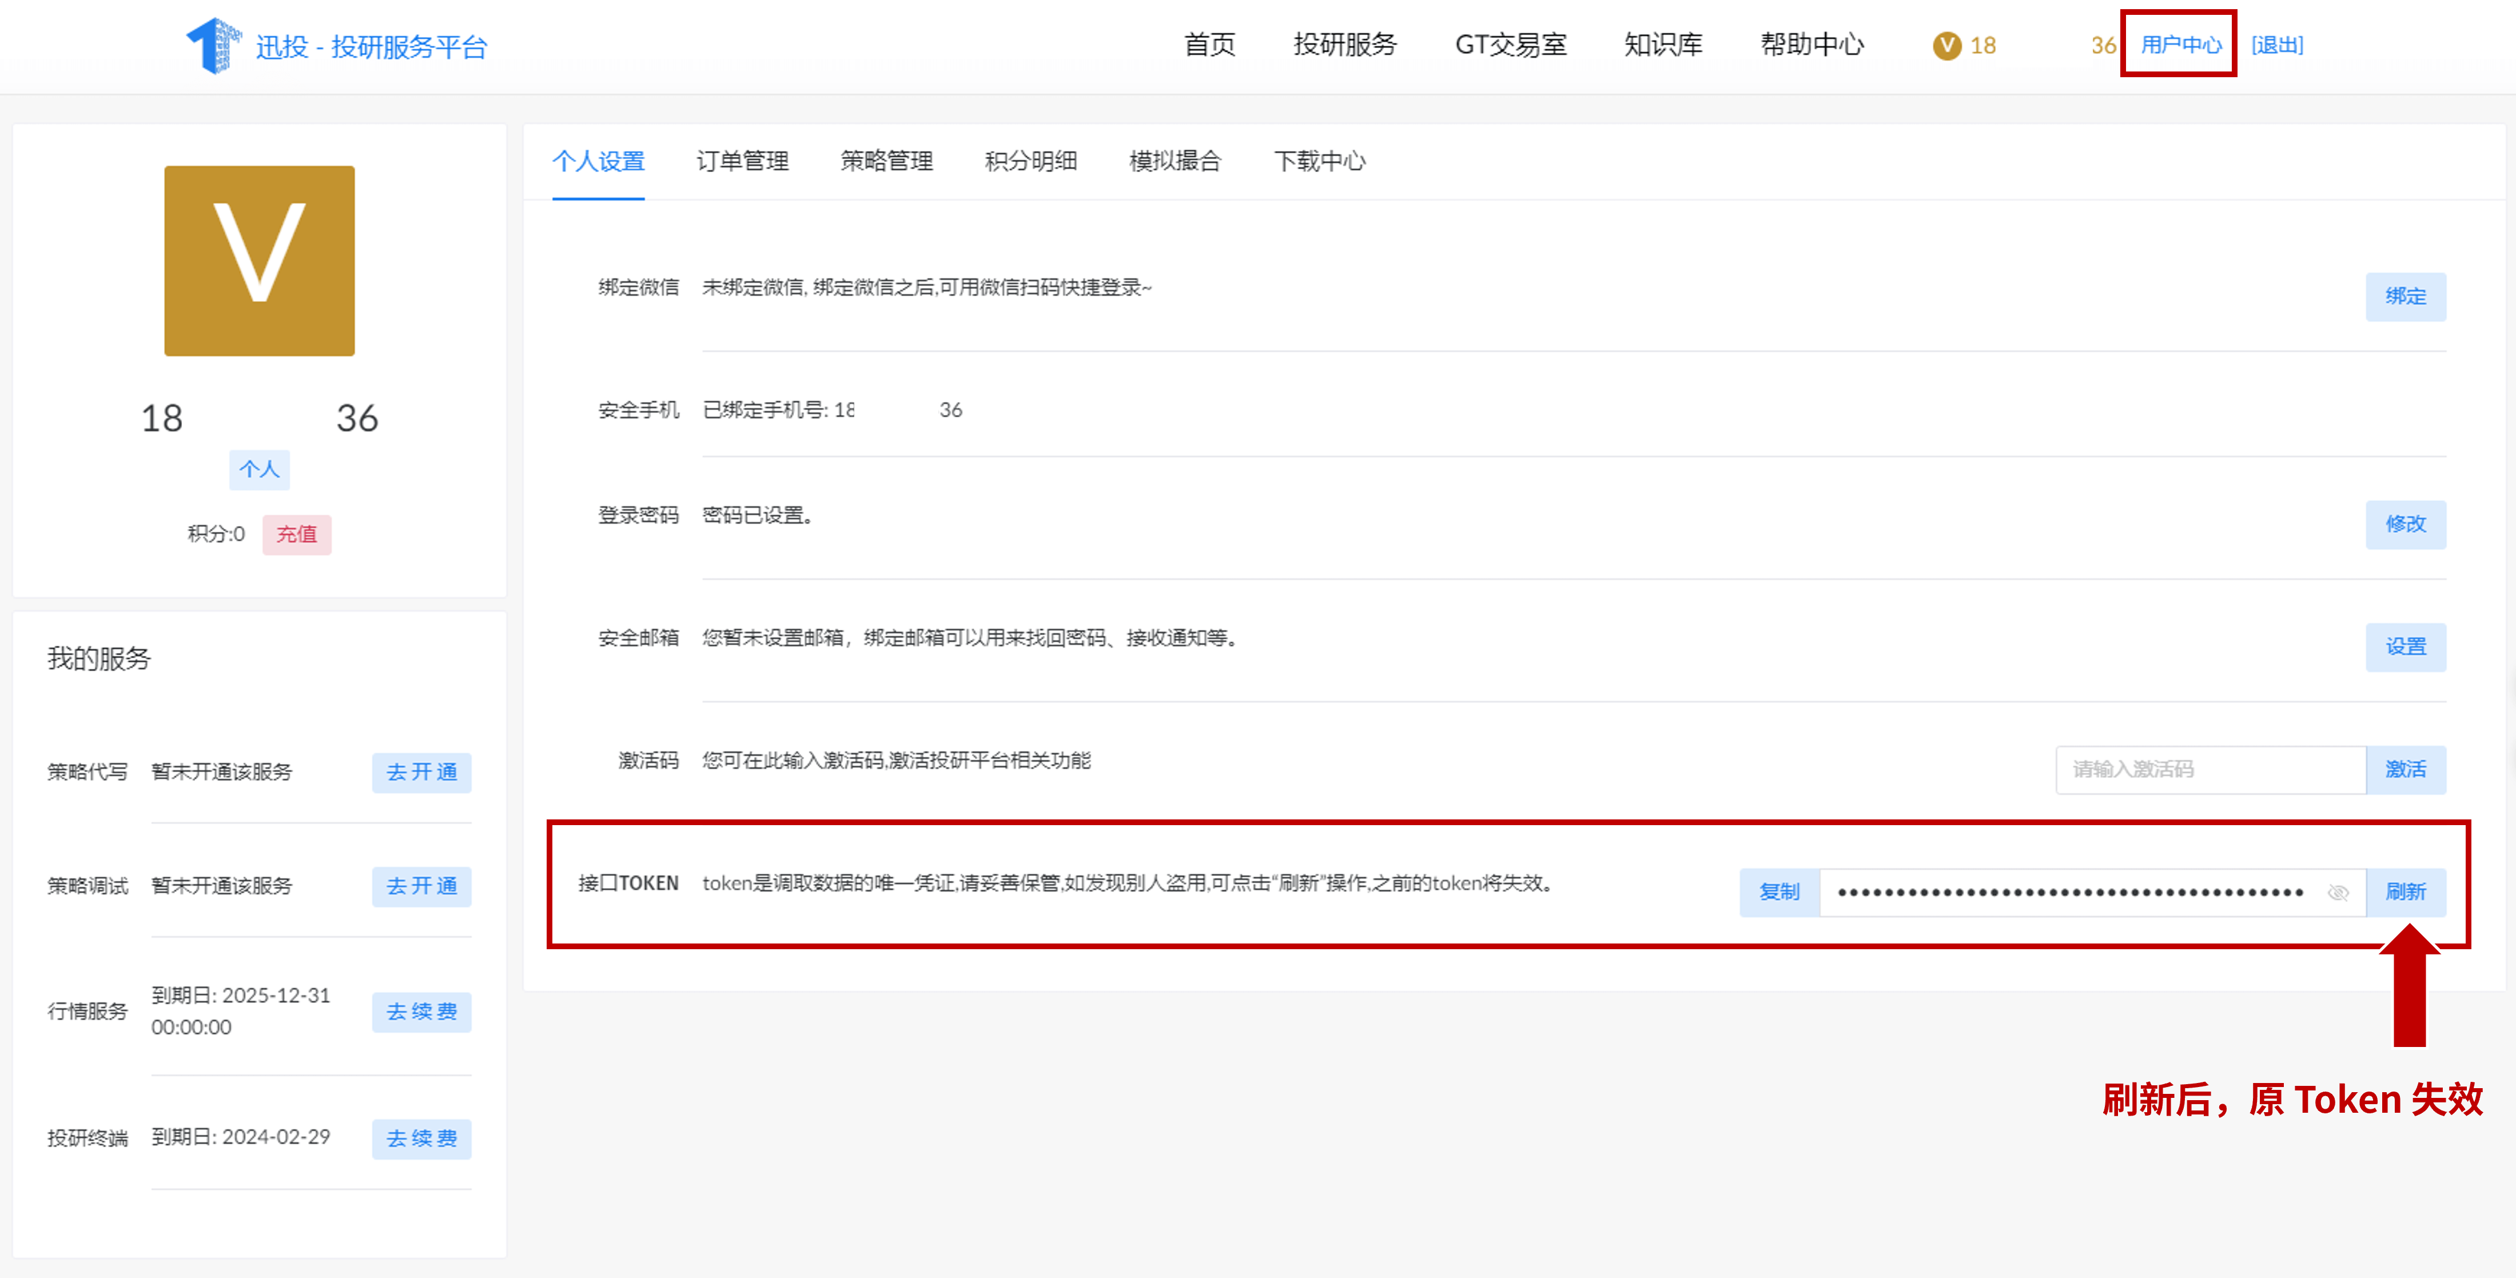Click 迅投 - 投研服务平台 title text
This screenshot has height=1278, width=2516.
[x=371, y=47]
